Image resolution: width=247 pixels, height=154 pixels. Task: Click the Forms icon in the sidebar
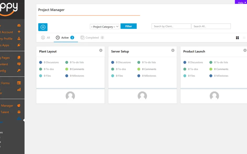(19, 83)
